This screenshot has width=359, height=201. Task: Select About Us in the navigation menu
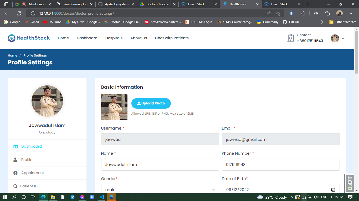tap(139, 38)
